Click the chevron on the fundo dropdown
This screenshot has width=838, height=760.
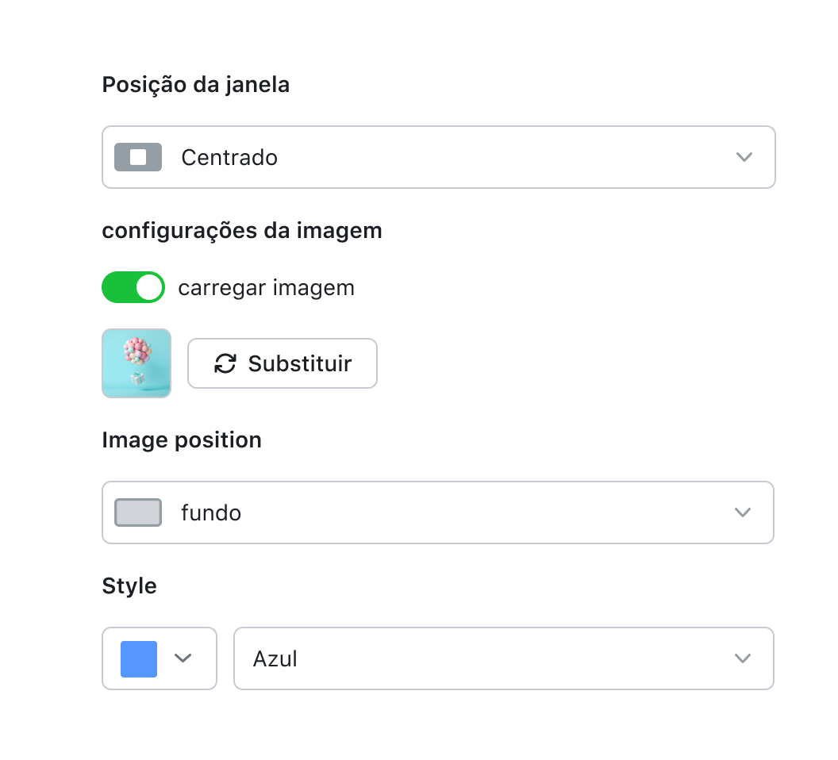coord(743,512)
